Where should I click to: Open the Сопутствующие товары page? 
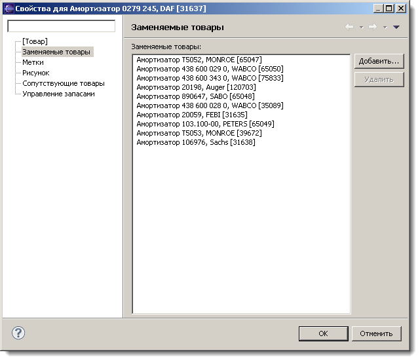(64, 83)
